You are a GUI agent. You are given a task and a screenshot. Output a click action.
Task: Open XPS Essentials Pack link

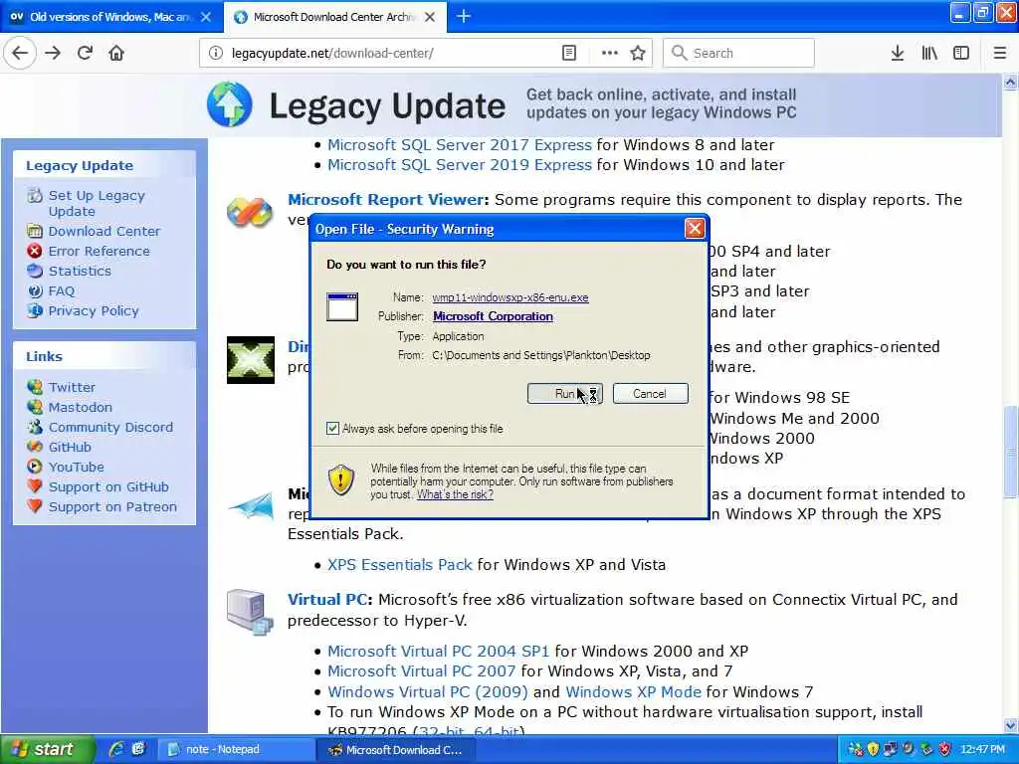pos(400,565)
